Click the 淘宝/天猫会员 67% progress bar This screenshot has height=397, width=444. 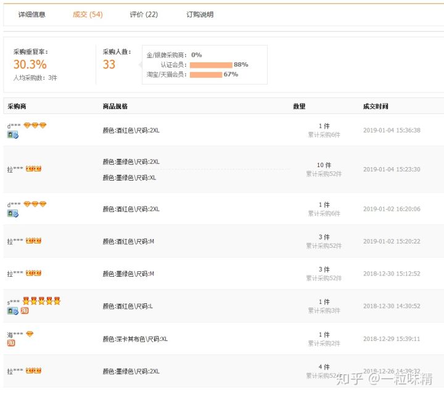tap(206, 75)
